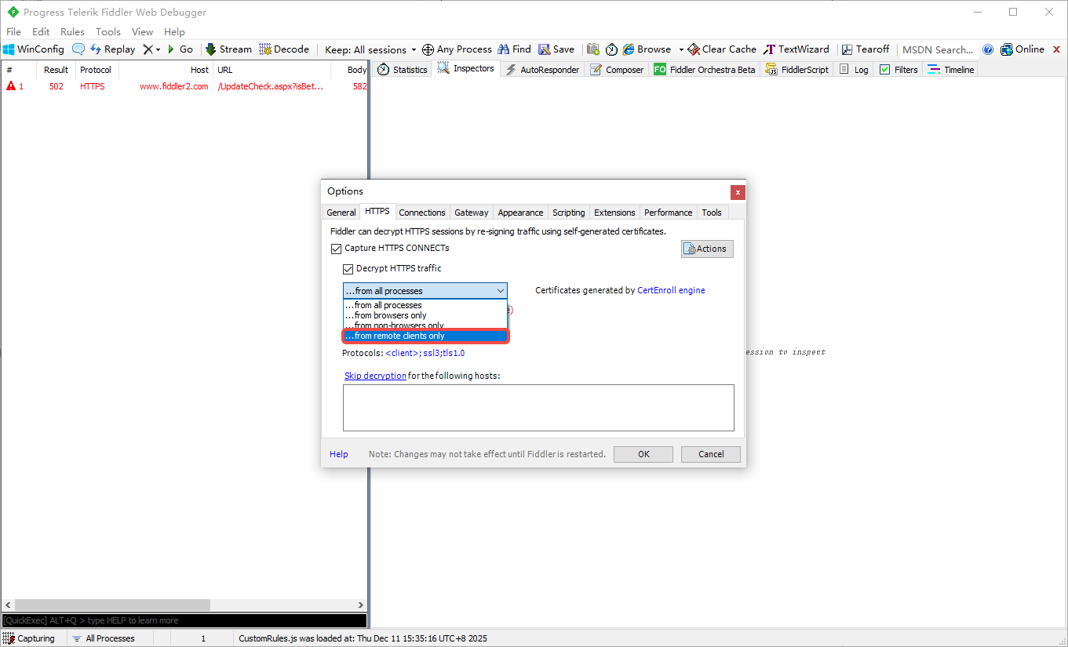Open the Composer tab
This screenshot has width=1068, height=647.
pyautogui.click(x=617, y=70)
